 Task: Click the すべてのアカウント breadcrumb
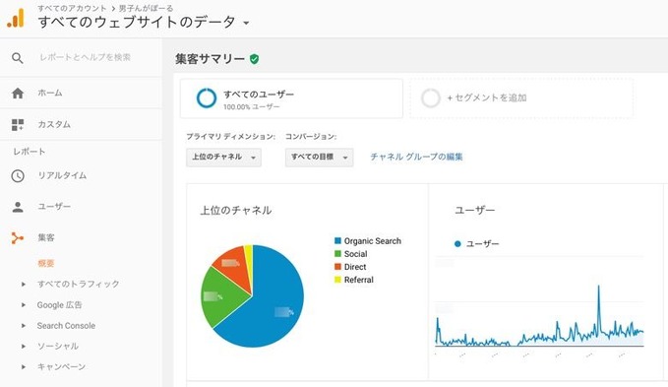72,8
